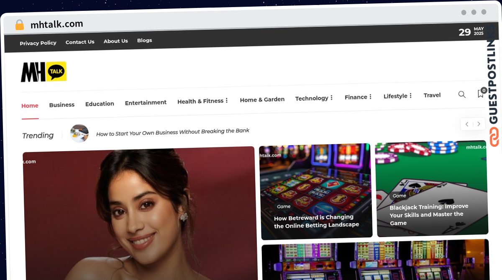The width and height of the screenshot is (502, 280).
Task: Open the Privacy Policy link
Action: point(38,43)
